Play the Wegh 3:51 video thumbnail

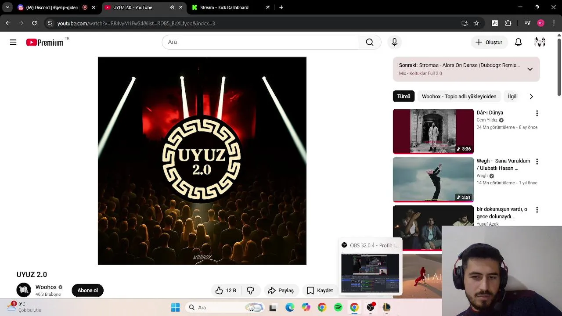(x=433, y=180)
